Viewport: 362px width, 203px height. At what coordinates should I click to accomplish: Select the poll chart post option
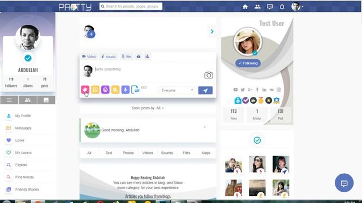click(x=147, y=56)
